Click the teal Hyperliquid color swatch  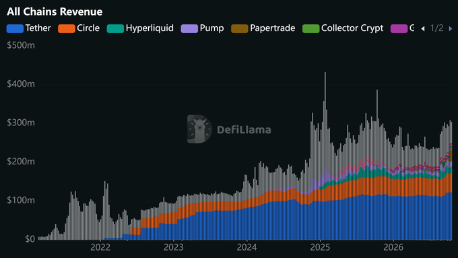click(x=115, y=29)
